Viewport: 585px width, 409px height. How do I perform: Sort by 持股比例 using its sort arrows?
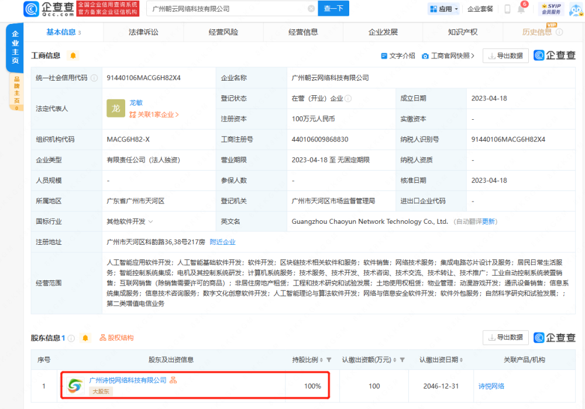point(321,360)
